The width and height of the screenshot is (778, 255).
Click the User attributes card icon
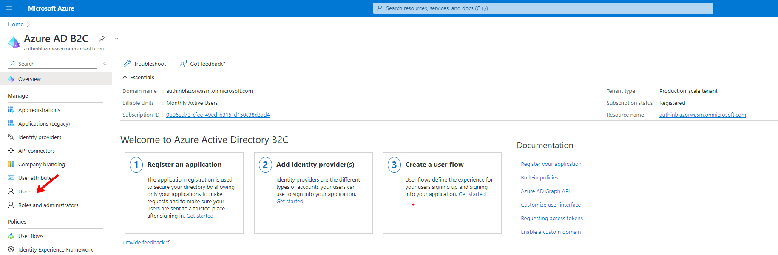(x=11, y=177)
